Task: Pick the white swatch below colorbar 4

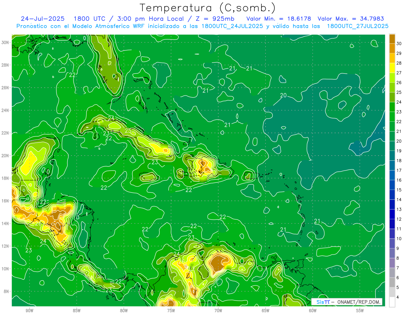Action: tap(392, 302)
